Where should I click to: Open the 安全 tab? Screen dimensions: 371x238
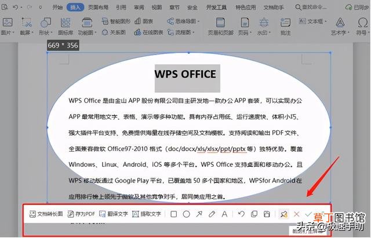192,8
